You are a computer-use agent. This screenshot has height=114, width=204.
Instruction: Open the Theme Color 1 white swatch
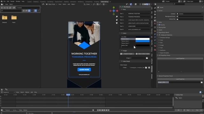pyautogui.click(x=142, y=39)
